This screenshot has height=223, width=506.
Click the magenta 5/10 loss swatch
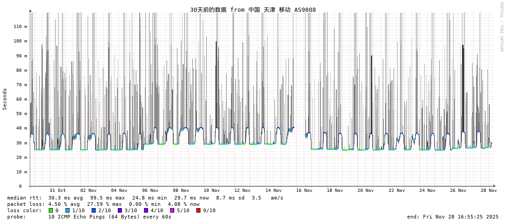(172, 210)
